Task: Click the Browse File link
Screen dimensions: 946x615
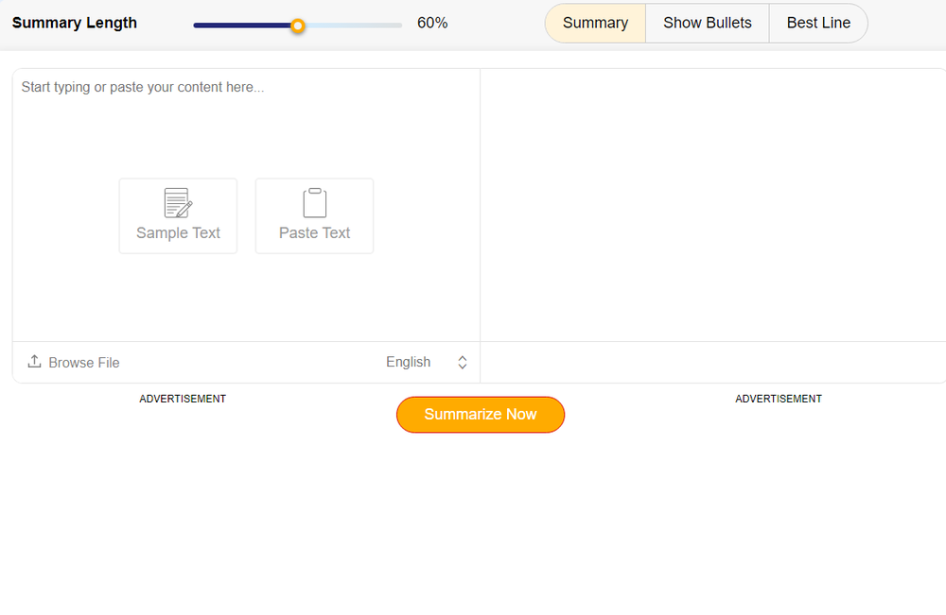Action: [83, 362]
